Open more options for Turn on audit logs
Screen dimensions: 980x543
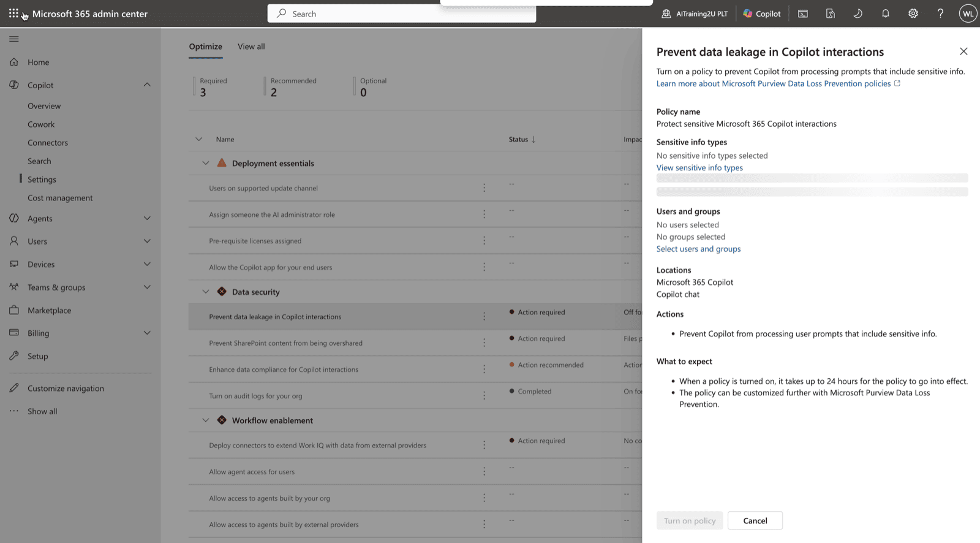coord(484,396)
